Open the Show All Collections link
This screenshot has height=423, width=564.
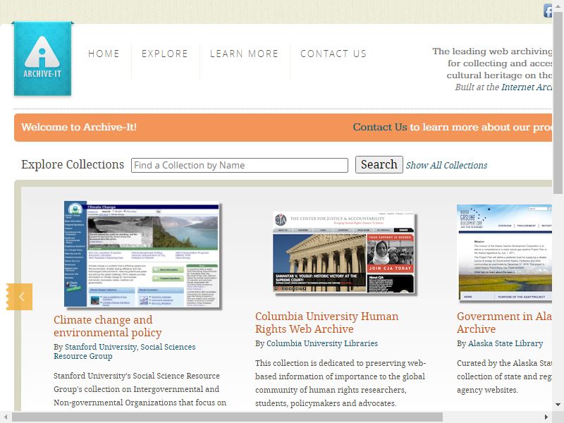(446, 165)
